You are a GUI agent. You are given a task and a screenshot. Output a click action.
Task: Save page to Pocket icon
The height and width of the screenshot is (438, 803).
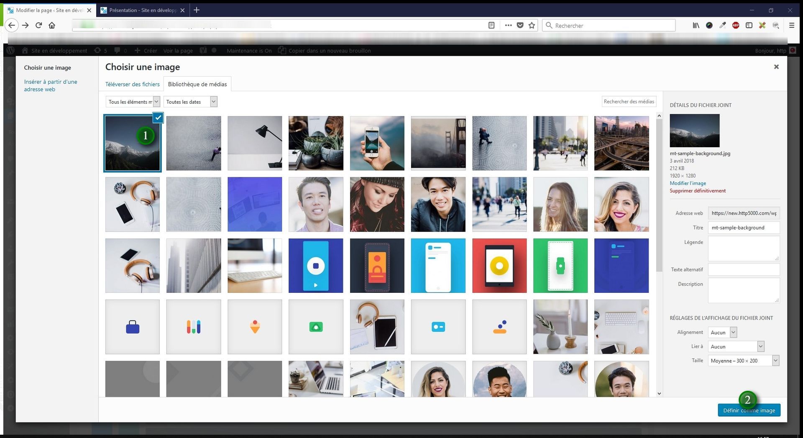pyautogui.click(x=520, y=26)
